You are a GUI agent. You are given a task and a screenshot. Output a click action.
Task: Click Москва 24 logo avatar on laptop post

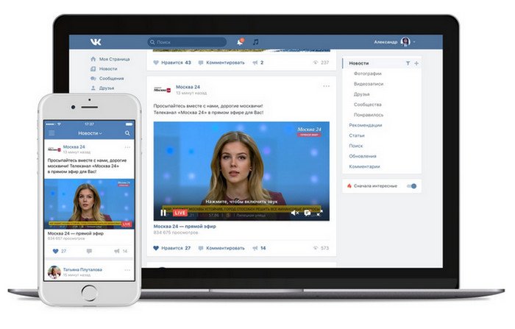click(163, 90)
